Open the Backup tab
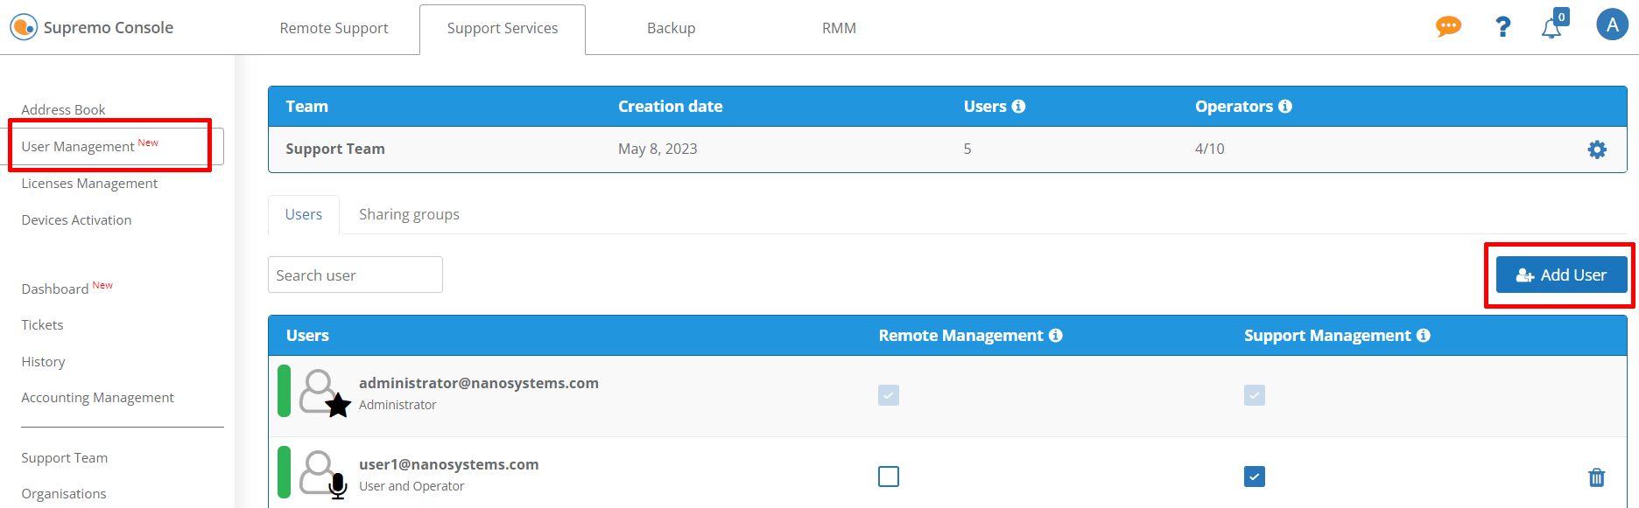Viewport: 1639px width, 508px height. 671,28
